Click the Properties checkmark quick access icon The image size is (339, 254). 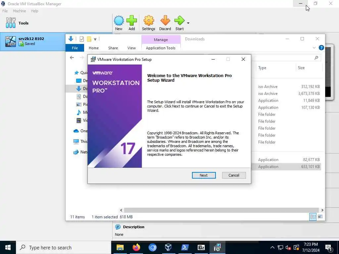[x=82, y=39]
